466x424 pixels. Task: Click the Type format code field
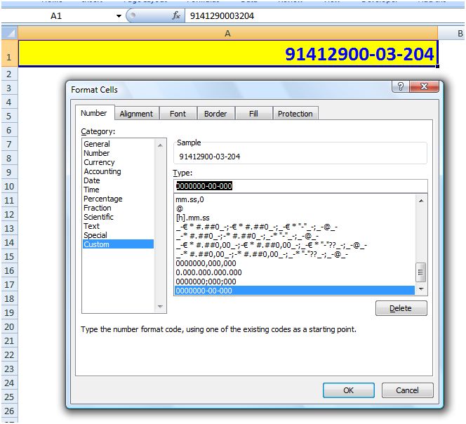pyautogui.click(x=300, y=186)
